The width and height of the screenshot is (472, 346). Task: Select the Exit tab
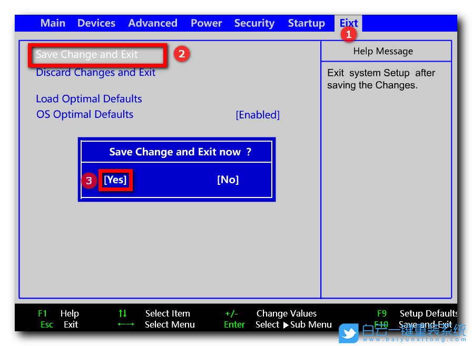click(x=348, y=23)
